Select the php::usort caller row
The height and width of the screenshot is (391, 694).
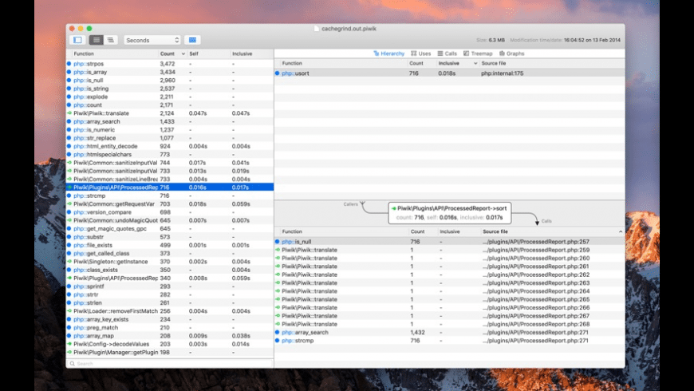click(450, 73)
